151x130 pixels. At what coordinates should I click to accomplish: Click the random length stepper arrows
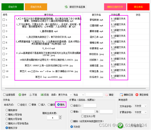coord(60,118)
